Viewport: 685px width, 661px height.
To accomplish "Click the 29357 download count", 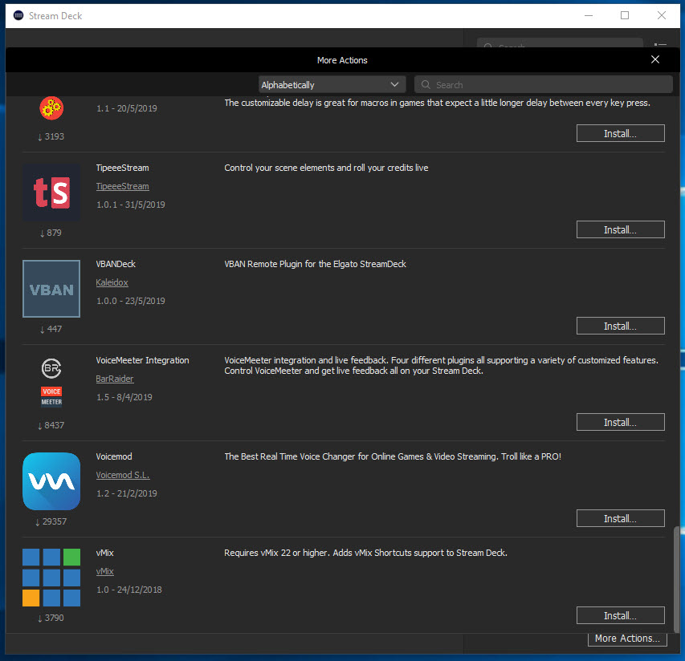I will (x=51, y=521).
